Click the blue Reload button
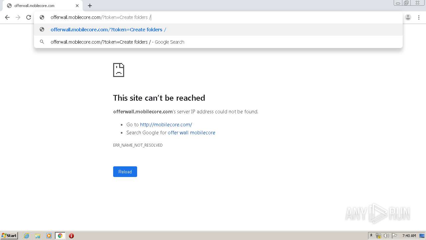Image resolution: width=426 pixels, height=240 pixels. click(x=125, y=172)
